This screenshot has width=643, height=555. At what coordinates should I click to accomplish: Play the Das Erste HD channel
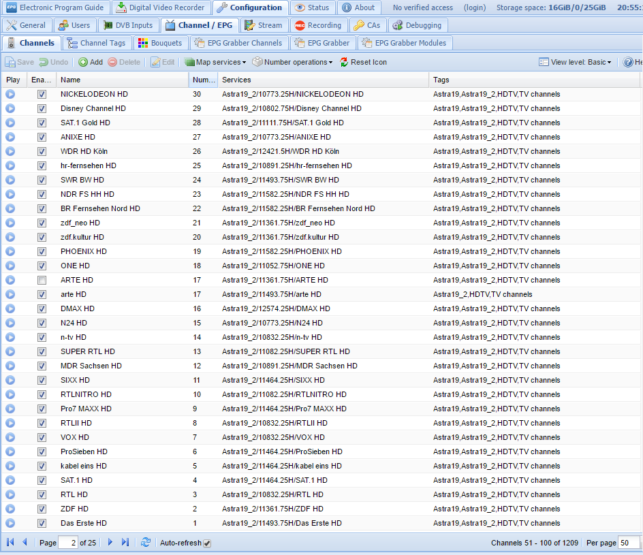click(x=10, y=524)
